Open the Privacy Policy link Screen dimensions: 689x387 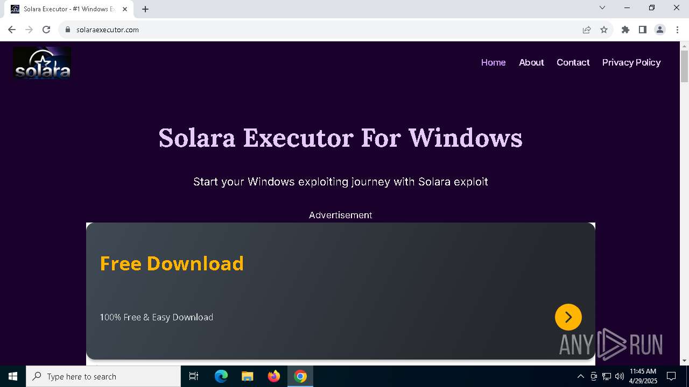point(631,62)
